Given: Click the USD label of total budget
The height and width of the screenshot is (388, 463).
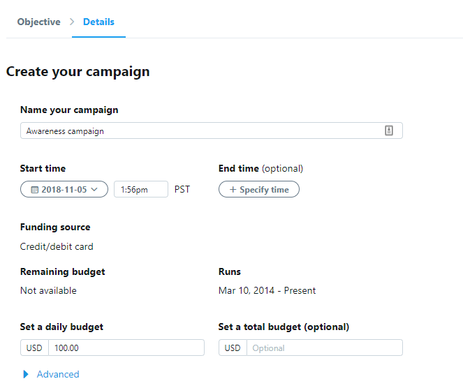Looking at the screenshot, I should tap(233, 348).
